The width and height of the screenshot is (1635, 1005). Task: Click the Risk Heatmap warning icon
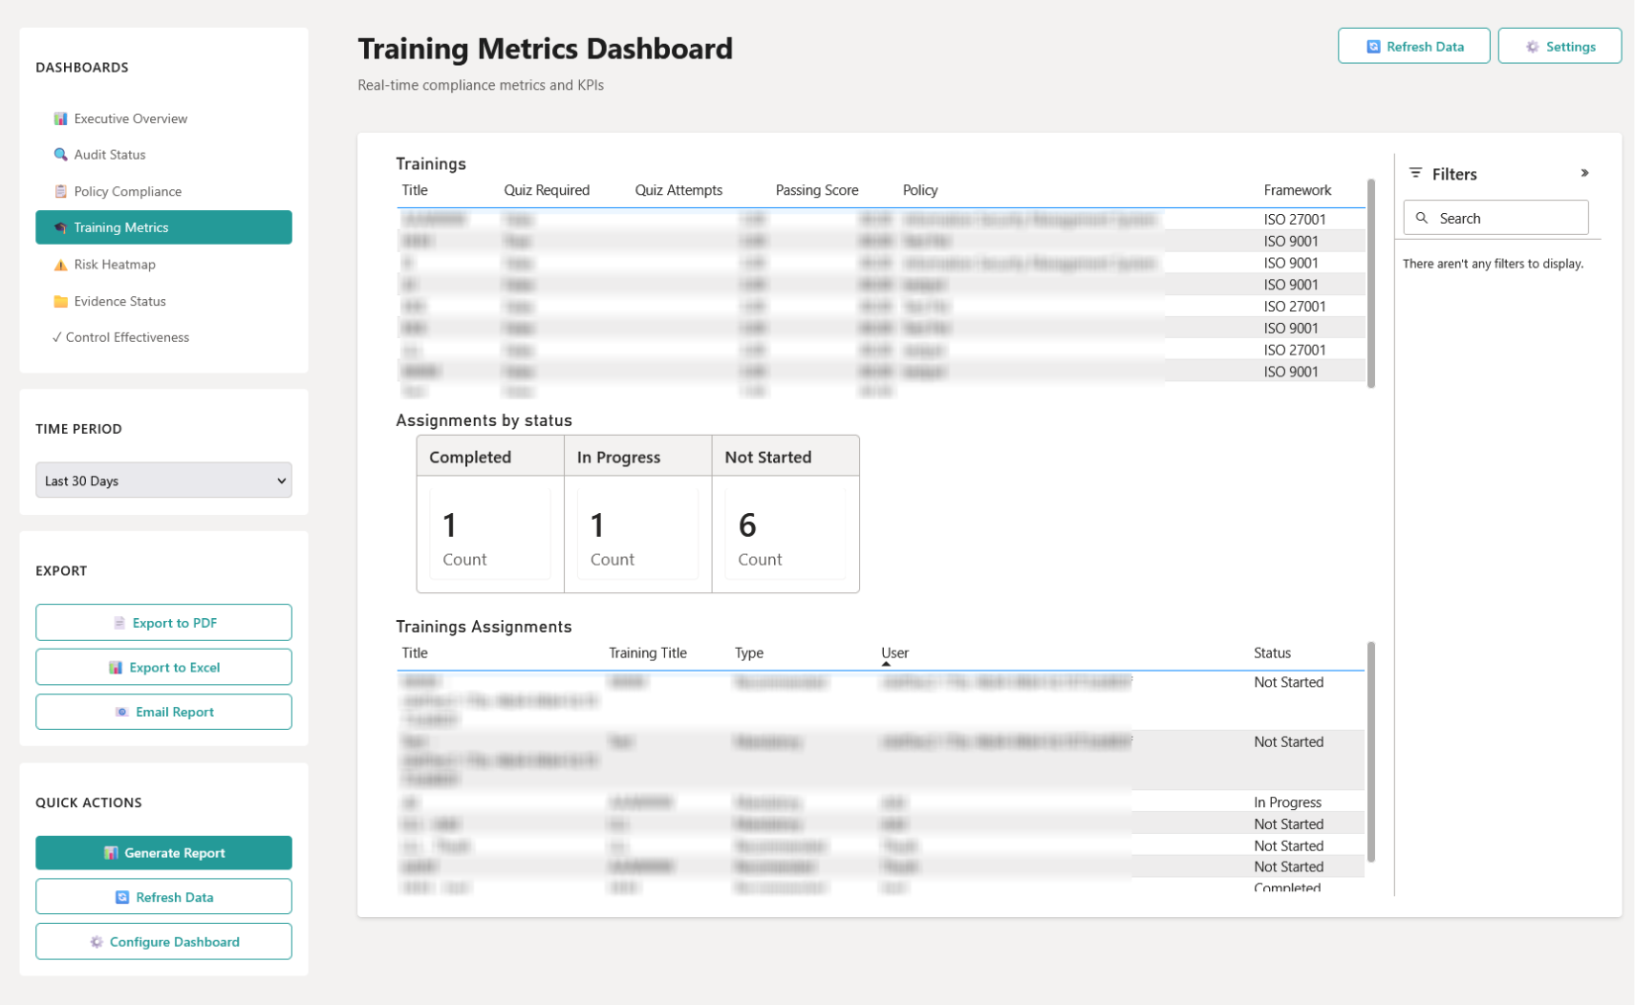pos(60,265)
